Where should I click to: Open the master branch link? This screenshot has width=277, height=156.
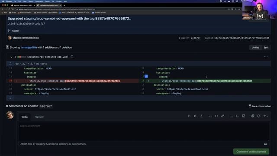pos(15,31)
